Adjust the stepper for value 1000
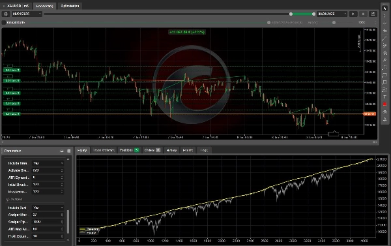 click(x=62, y=222)
